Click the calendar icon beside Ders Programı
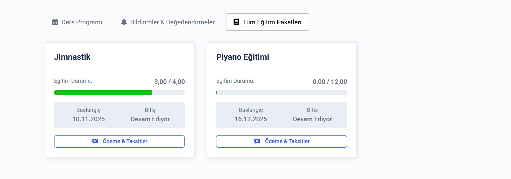511x179 pixels. (x=55, y=22)
